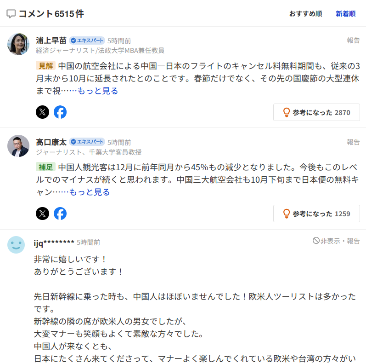Click Facebook share icon under 高口康太's comment
Screen dimensions: 366x364
(x=60, y=214)
